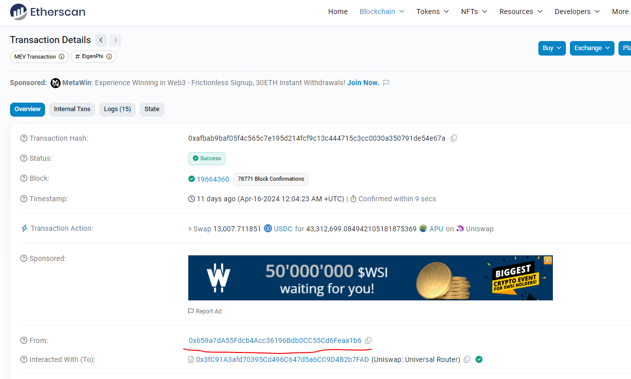Go to next transaction arrow

click(116, 40)
